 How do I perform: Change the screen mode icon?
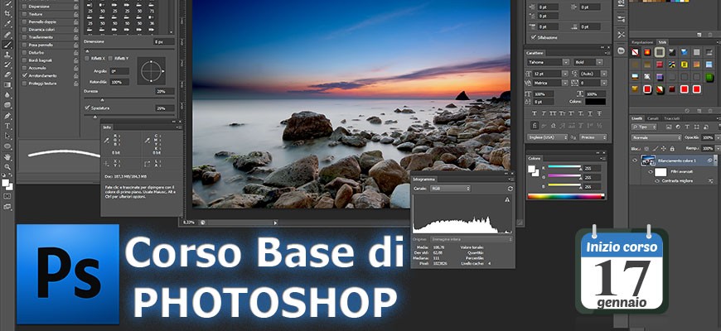tap(7, 207)
